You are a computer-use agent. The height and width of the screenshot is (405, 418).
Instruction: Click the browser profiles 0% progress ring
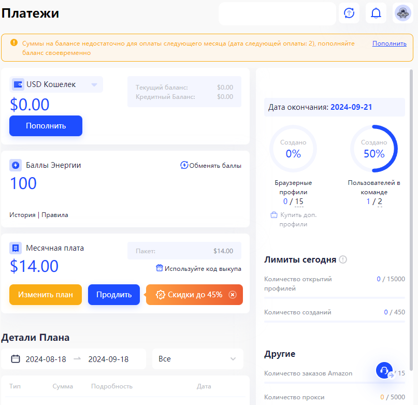coord(293,149)
